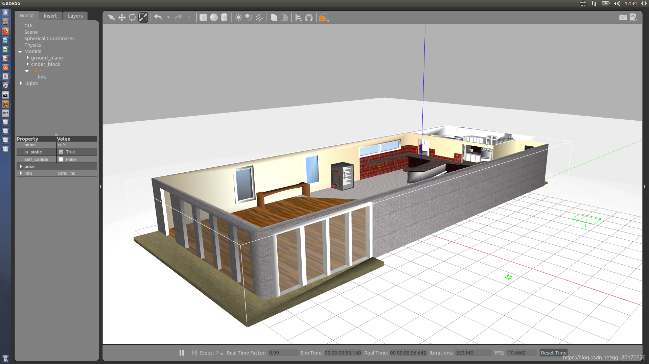
Task: Click the Reset Time button
Action: click(554, 353)
